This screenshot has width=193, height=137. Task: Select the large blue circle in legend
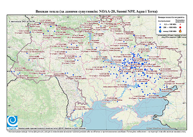click(x=160, y=27)
